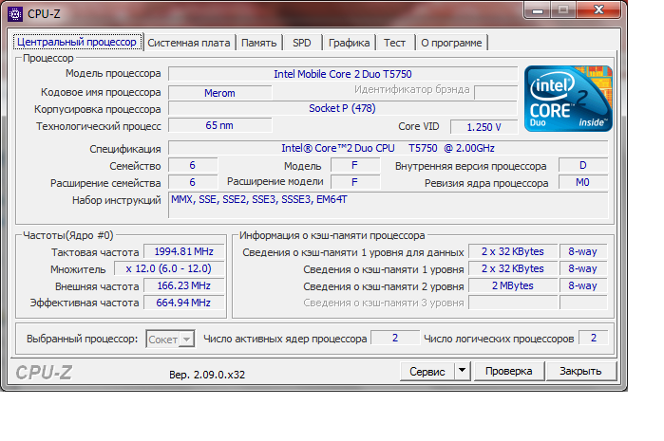Click the maximize window button
Viewport: 664px width, 441px height.
pyautogui.click(x=563, y=10)
